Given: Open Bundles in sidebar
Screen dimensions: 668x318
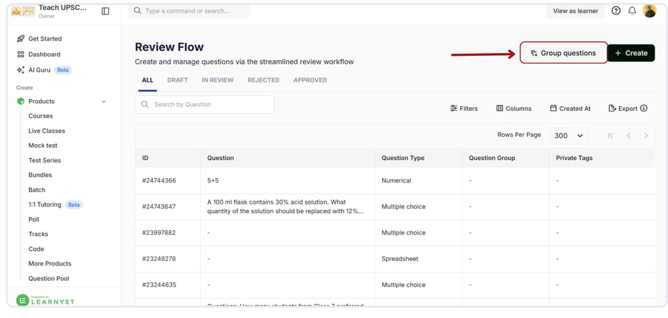Looking at the screenshot, I should (x=40, y=175).
